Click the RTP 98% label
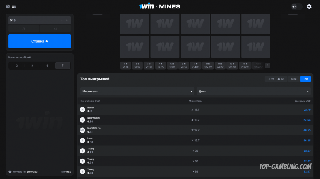 pos(66,172)
